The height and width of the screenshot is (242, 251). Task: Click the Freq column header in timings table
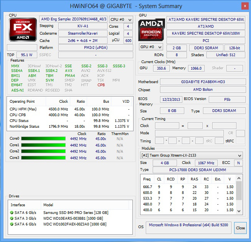(x=147, y=179)
